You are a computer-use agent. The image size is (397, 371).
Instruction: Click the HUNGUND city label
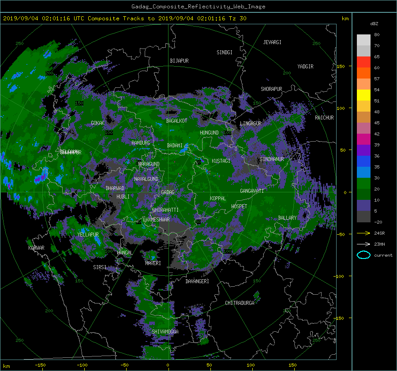click(209, 133)
